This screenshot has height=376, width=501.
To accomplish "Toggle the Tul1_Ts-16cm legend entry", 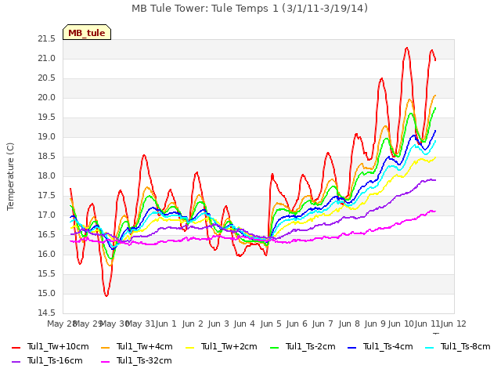I will tap(47, 360).
